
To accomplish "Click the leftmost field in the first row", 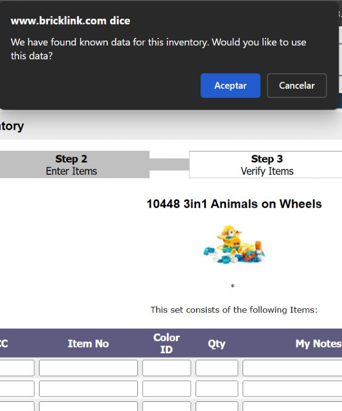I will (16, 368).
